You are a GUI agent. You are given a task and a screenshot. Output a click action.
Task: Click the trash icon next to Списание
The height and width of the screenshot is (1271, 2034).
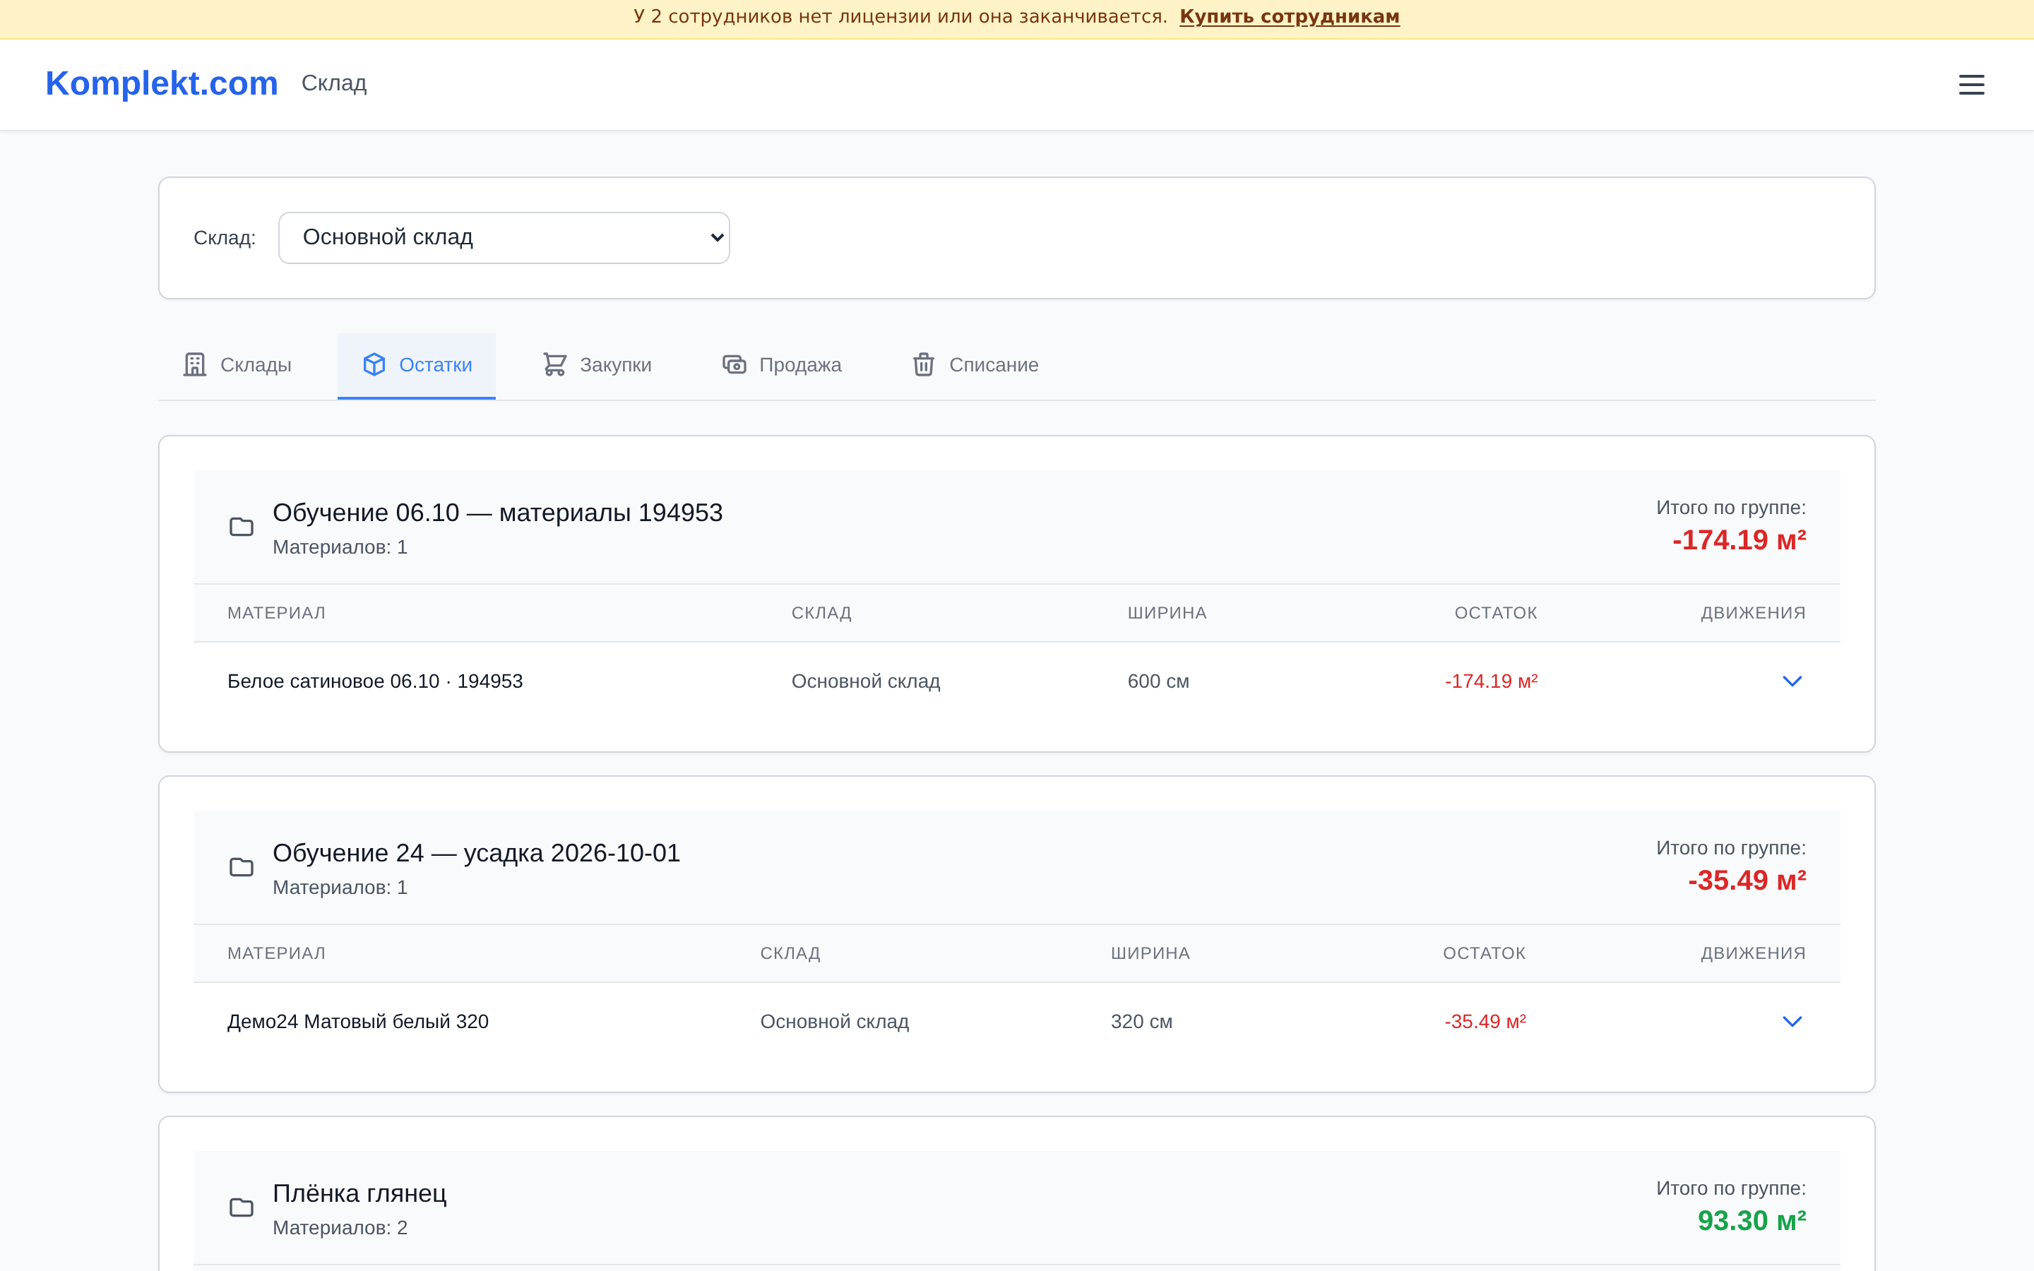click(924, 365)
